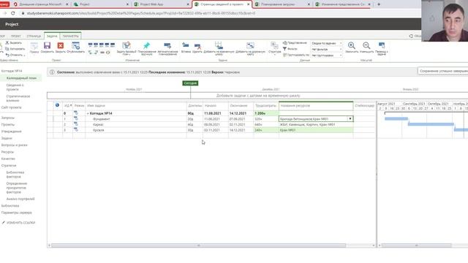Click the 0% complete progress icon

pos(90,45)
